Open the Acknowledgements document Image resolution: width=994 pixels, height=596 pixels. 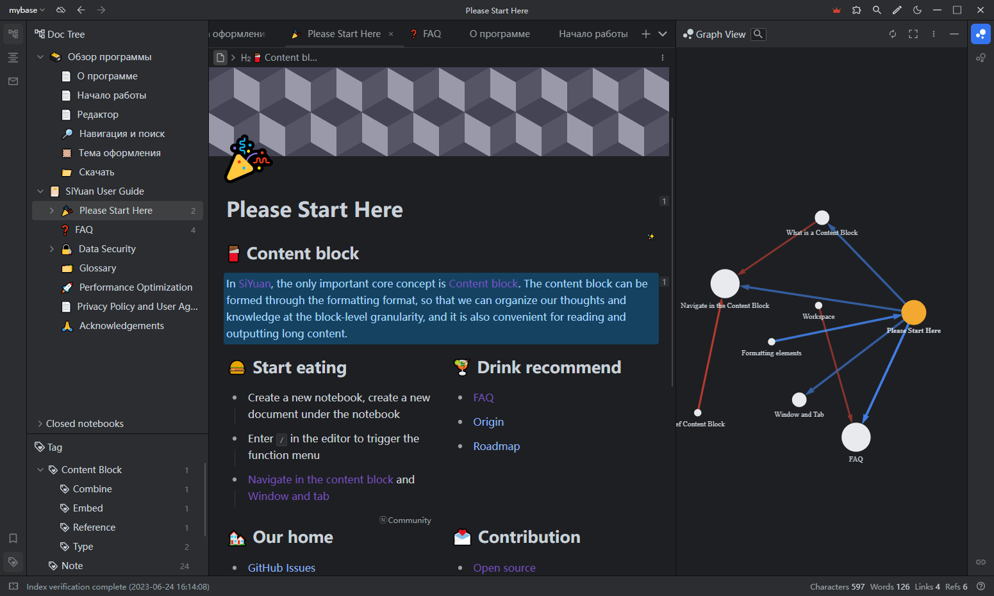(x=121, y=326)
